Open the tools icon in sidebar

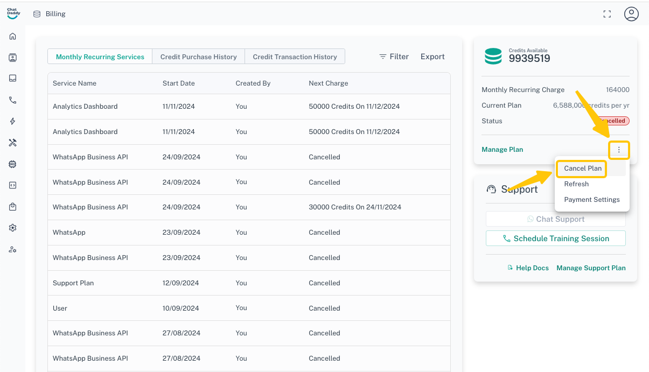tap(13, 143)
